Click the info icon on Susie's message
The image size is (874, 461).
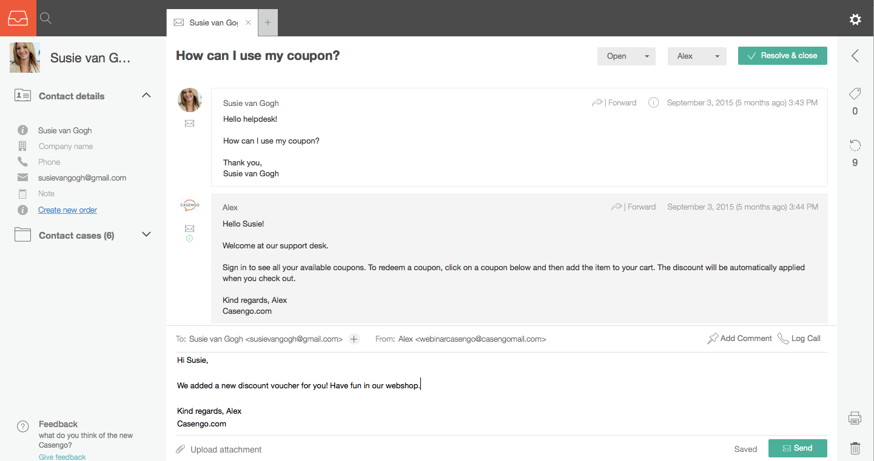pos(653,102)
